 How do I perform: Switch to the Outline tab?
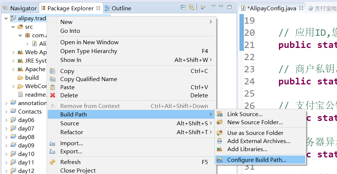pyautogui.click(x=118, y=8)
